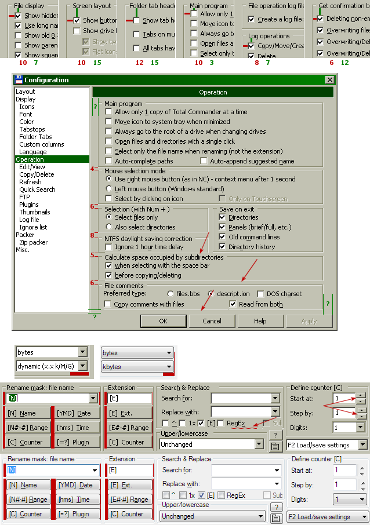Go to the Color settings page
Screen dimensions: 370x525
[27, 122]
